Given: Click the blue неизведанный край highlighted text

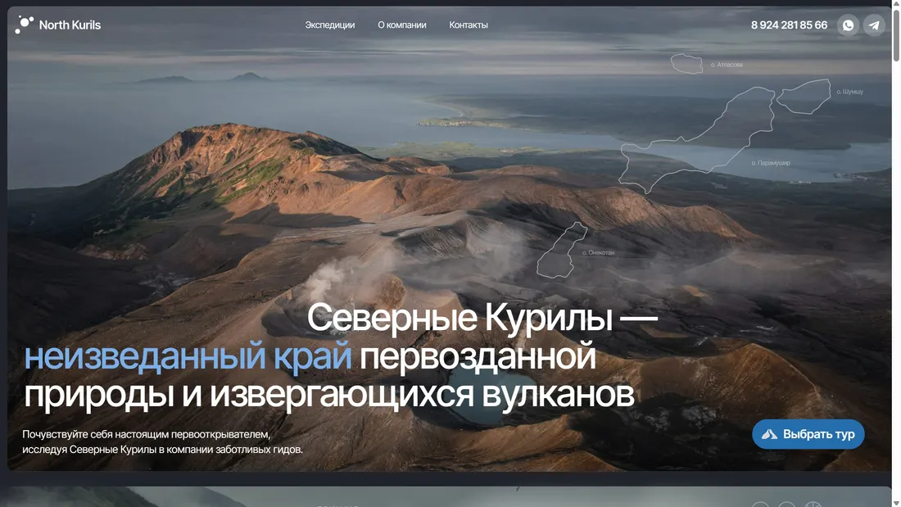Looking at the screenshot, I should point(188,357).
